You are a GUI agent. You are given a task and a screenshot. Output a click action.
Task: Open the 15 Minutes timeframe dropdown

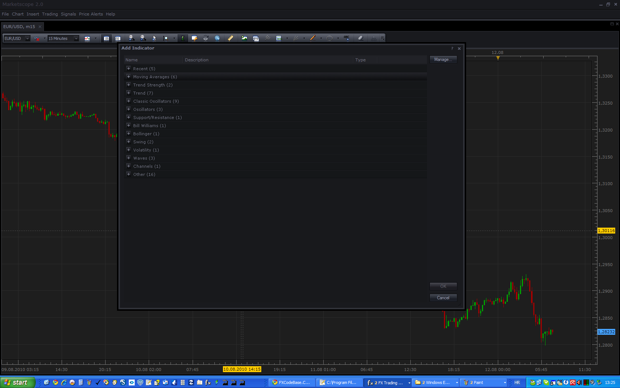click(76, 38)
